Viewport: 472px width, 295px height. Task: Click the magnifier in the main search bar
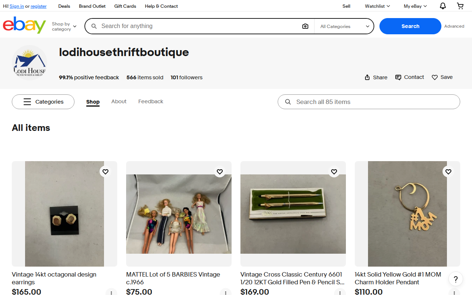click(94, 26)
